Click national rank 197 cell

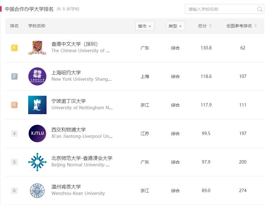click(243, 133)
